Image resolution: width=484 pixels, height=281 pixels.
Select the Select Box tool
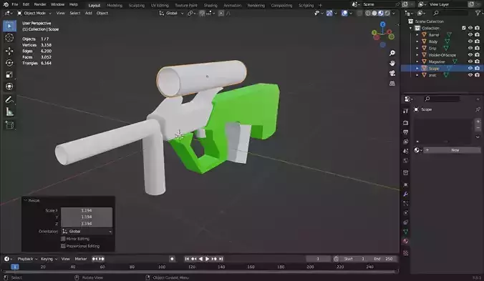coord(9,26)
